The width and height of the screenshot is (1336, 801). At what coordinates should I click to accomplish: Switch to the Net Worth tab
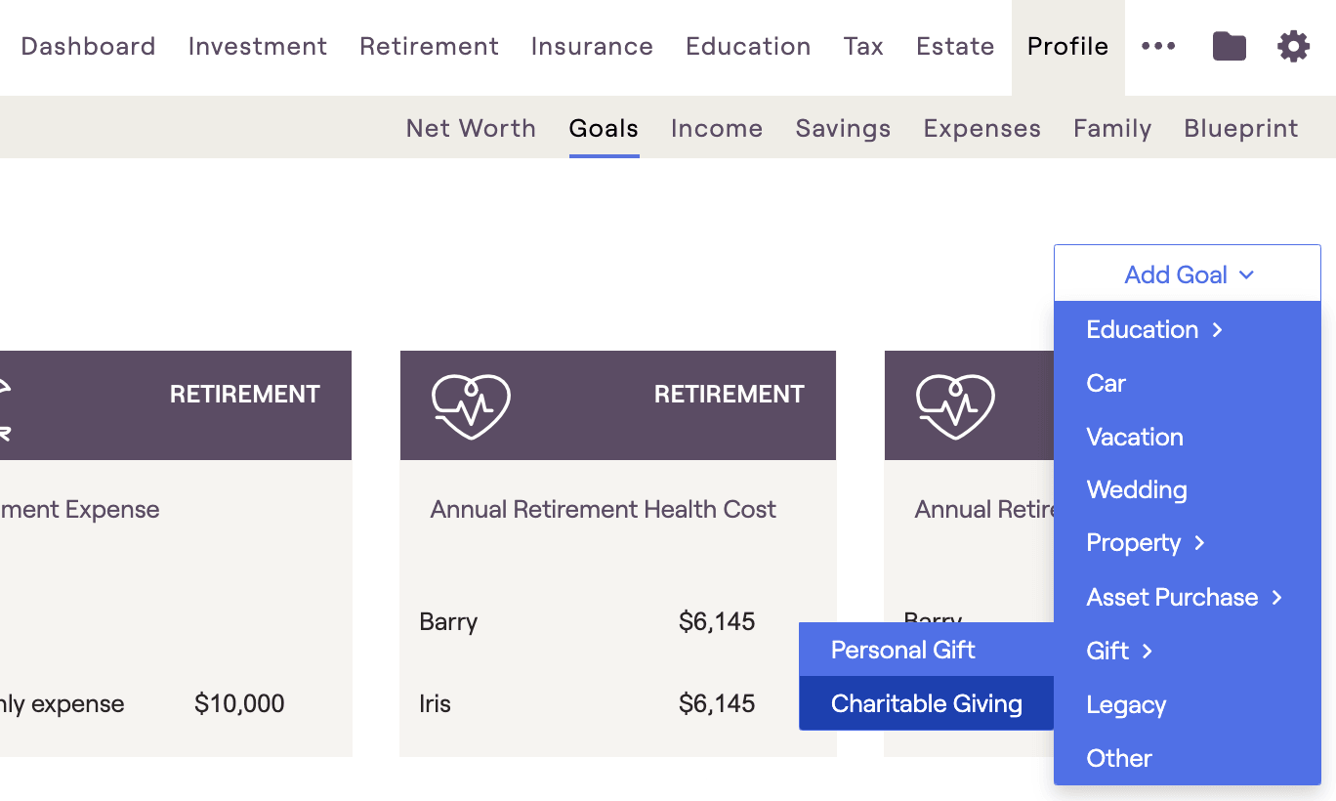pyautogui.click(x=471, y=128)
